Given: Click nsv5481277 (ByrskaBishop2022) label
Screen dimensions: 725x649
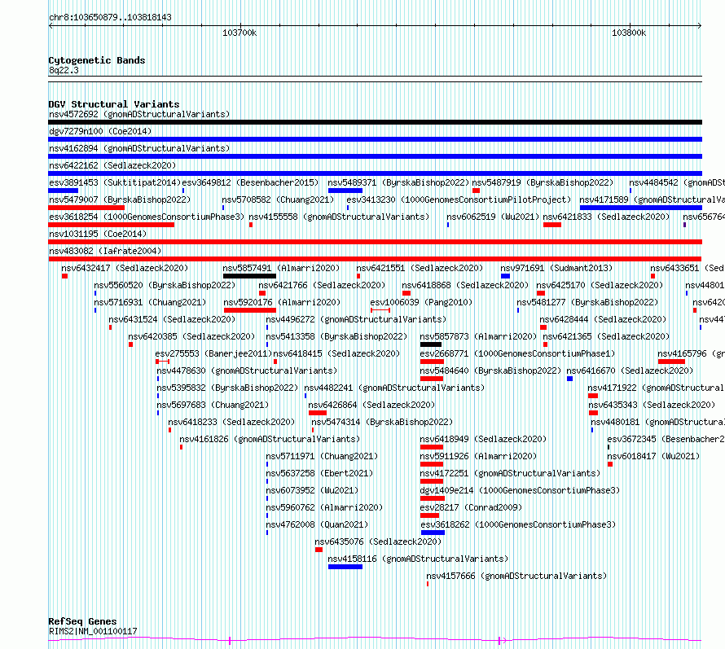Looking at the screenshot, I should (x=587, y=302).
